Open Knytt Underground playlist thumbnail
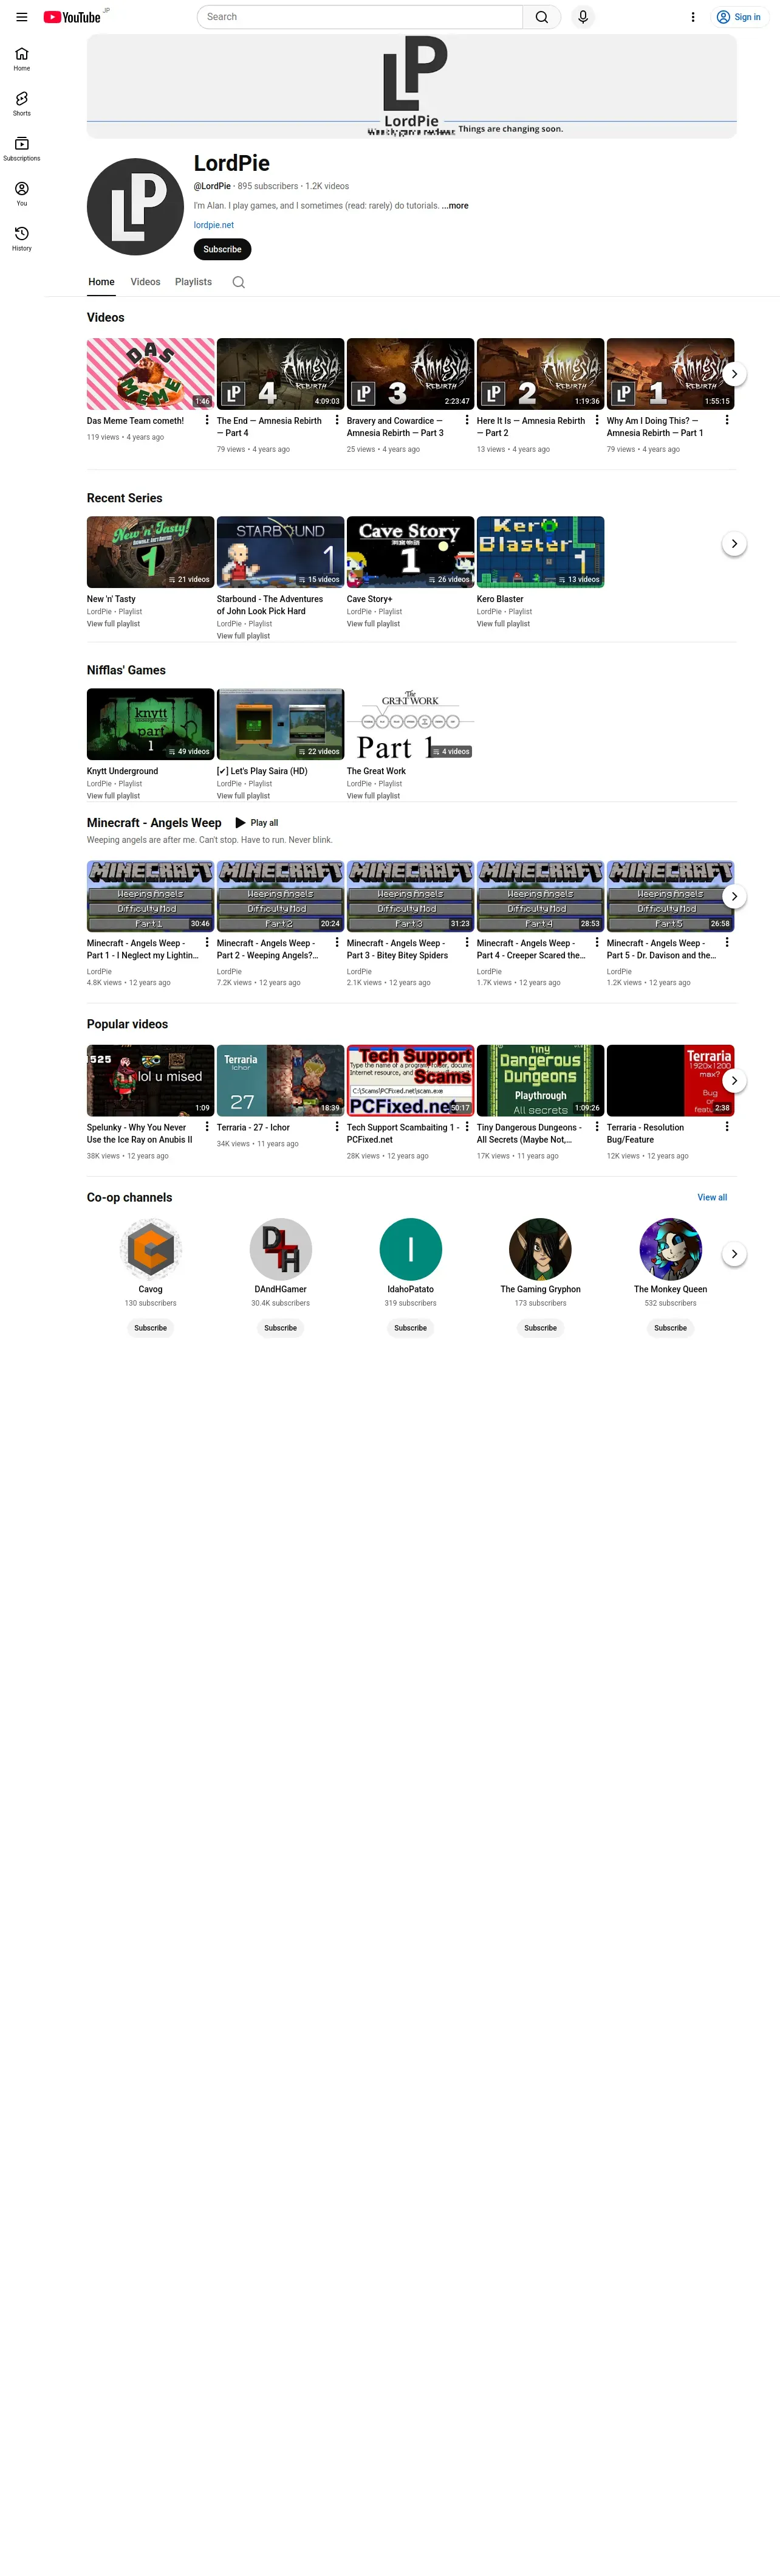The image size is (780, 2576). coord(151,724)
